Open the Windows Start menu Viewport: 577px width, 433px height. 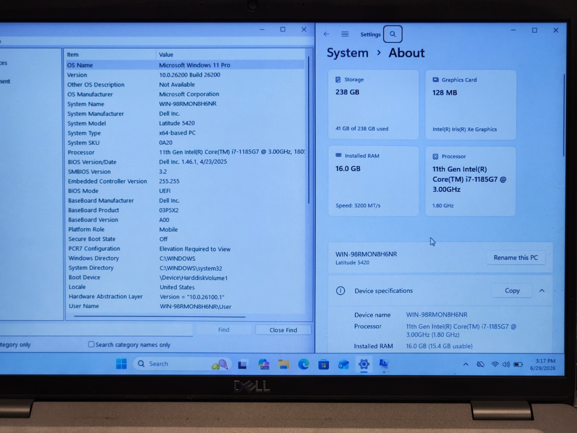pos(122,364)
